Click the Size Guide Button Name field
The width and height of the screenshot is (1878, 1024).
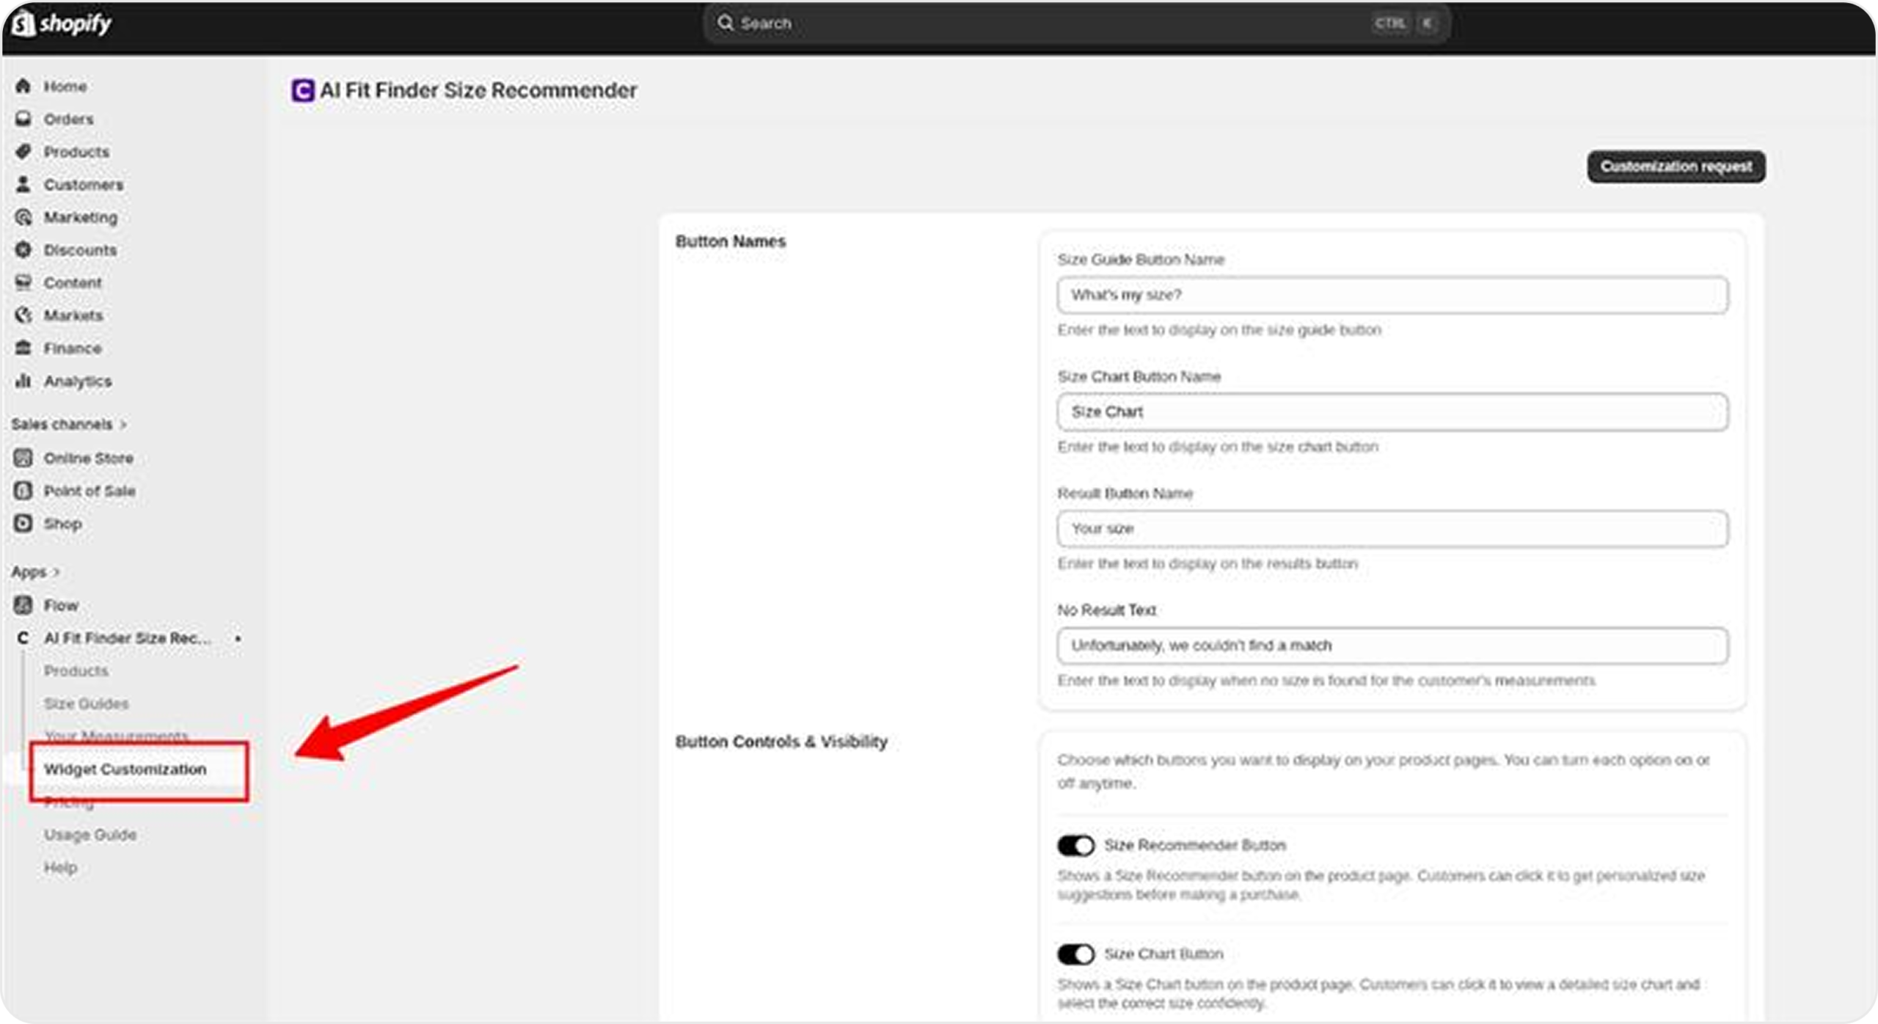1392,295
